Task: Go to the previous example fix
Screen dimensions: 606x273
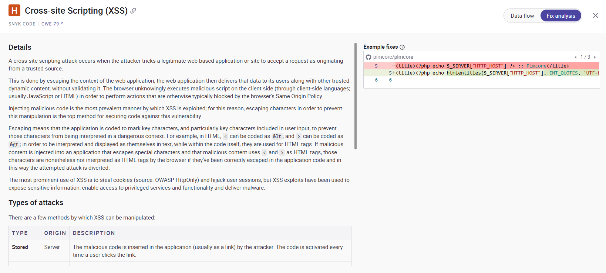Action: 576,57
